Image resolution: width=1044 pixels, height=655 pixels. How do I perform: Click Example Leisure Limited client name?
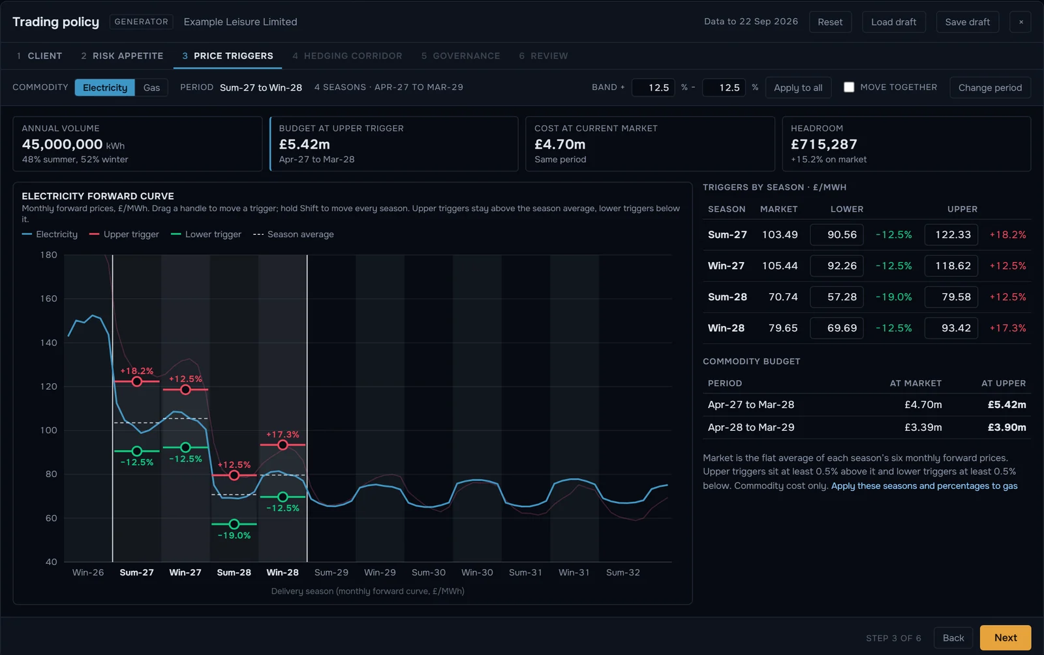point(240,22)
